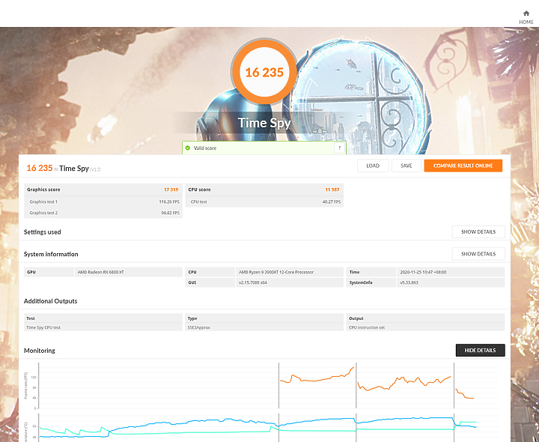This screenshot has height=442, width=539.
Task: Click the CPU score value 11 987
Action: (x=332, y=190)
